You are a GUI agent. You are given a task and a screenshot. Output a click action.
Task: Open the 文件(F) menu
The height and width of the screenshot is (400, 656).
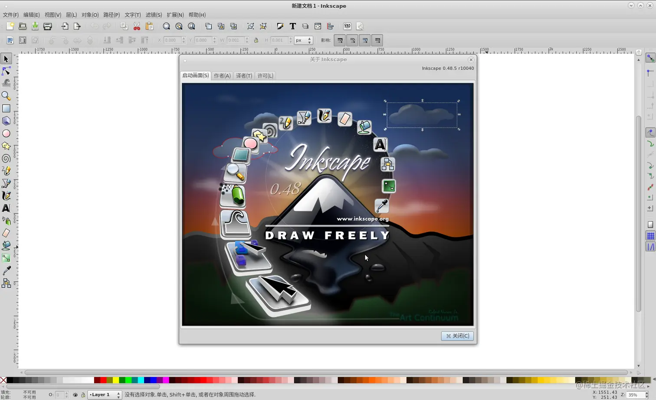(x=10, y=15)
